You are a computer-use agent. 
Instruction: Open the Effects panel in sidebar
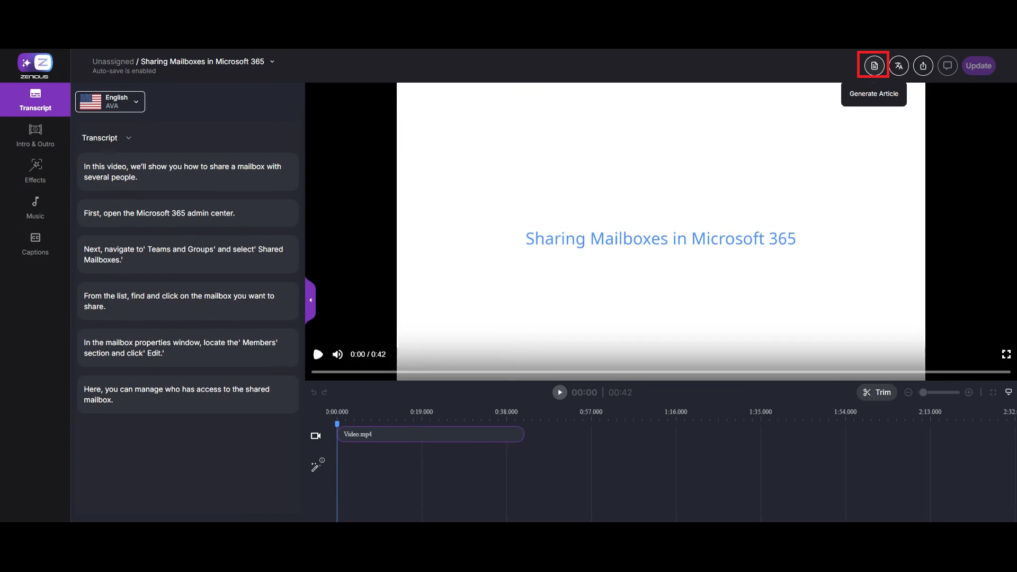click(x=35, y=171)
